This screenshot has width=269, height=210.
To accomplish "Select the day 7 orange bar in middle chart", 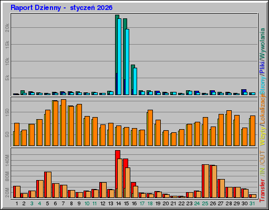I will click(64, 122).
